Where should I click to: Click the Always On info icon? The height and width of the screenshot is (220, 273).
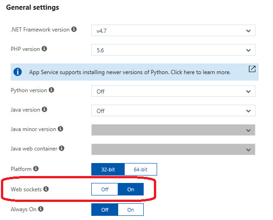point(41,209)
